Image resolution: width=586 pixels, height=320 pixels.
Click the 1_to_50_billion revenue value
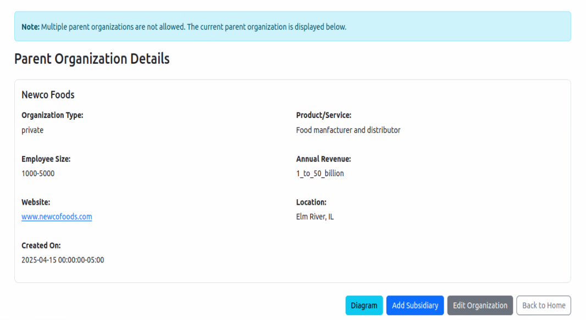[x=320, y=173]
